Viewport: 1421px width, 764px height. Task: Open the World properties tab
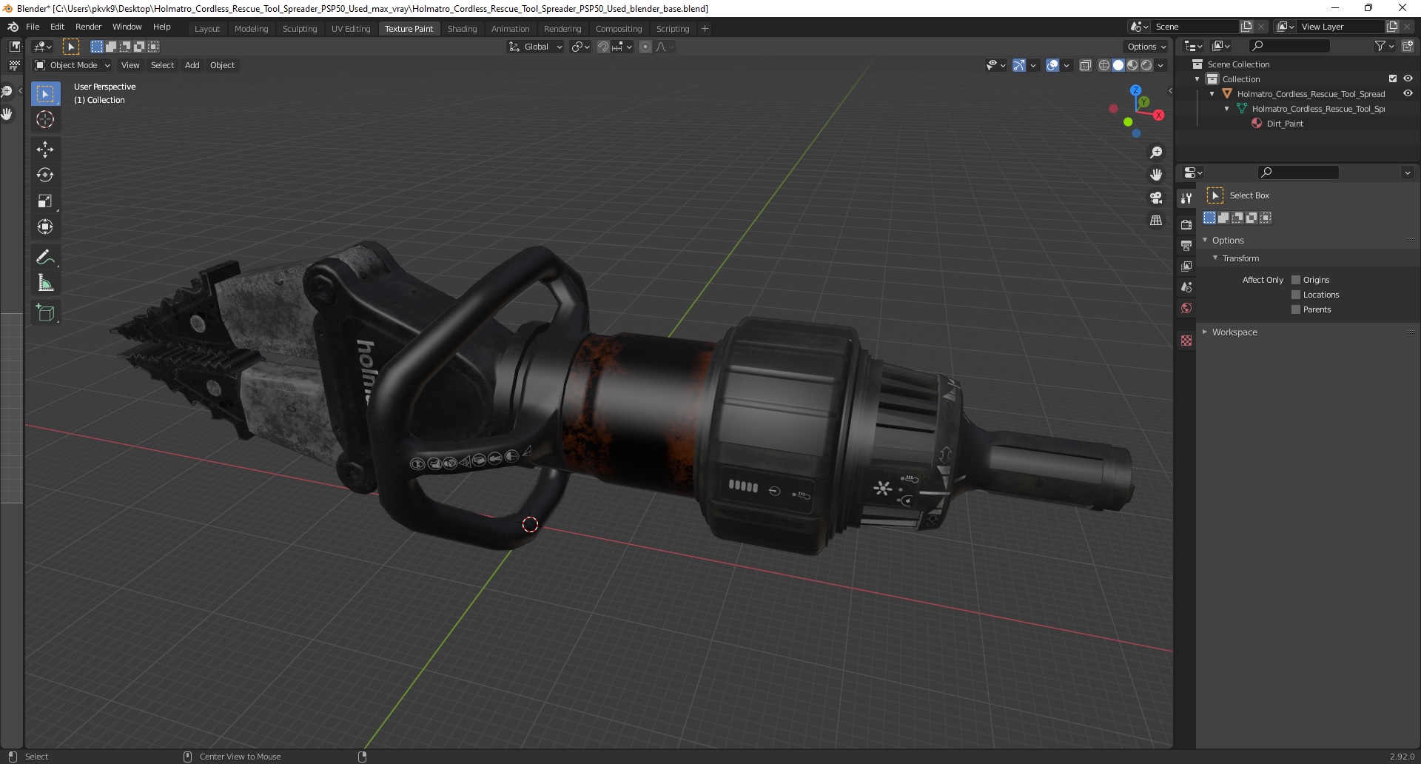(1186, 308)
